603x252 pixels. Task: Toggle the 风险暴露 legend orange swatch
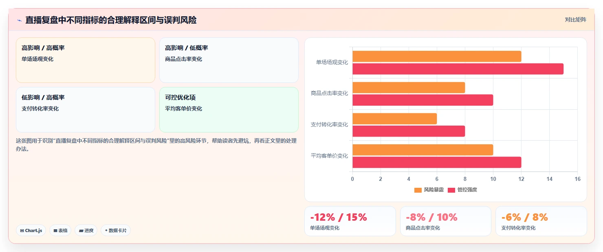[x=418, y=190]
